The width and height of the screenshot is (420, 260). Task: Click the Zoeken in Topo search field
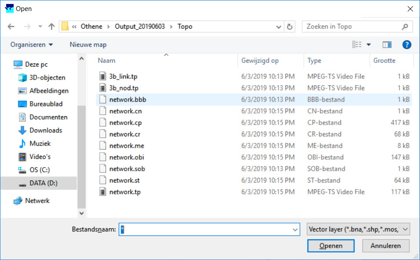point(352,27)
